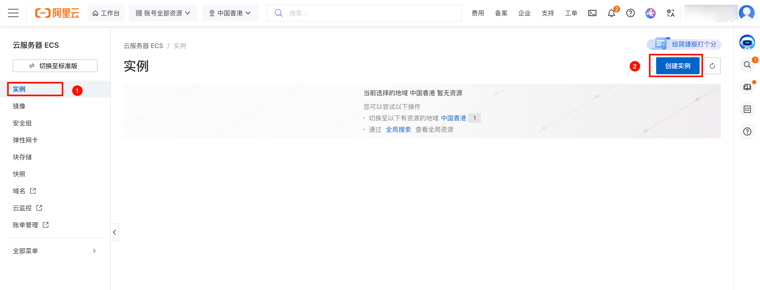Open the AI assistant star icon
This screenshot has height=290, width=760.
[650, 13]
